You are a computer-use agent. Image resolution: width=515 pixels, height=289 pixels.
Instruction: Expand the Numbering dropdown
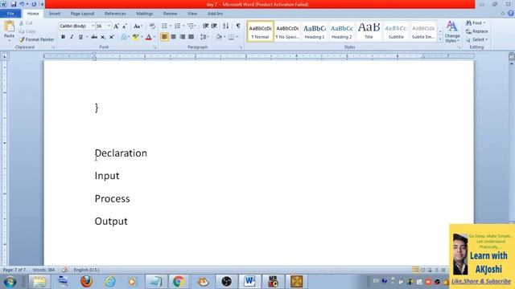click(183, 26)
